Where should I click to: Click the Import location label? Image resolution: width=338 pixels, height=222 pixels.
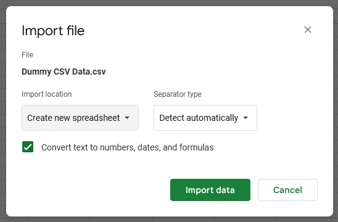tap(46, 94)
